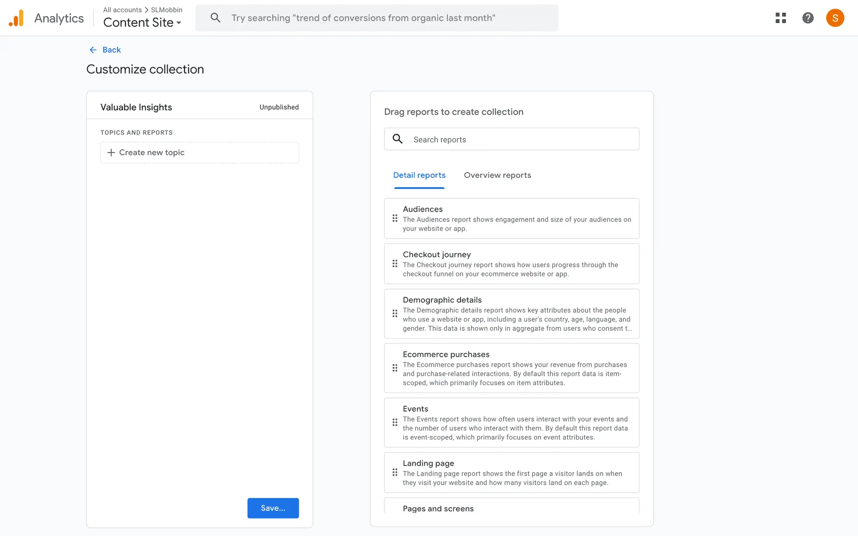This screenshot has width=858, height=536.
Task: Click the Google Analytics logo icon
Action: click(x=16, y=18)
